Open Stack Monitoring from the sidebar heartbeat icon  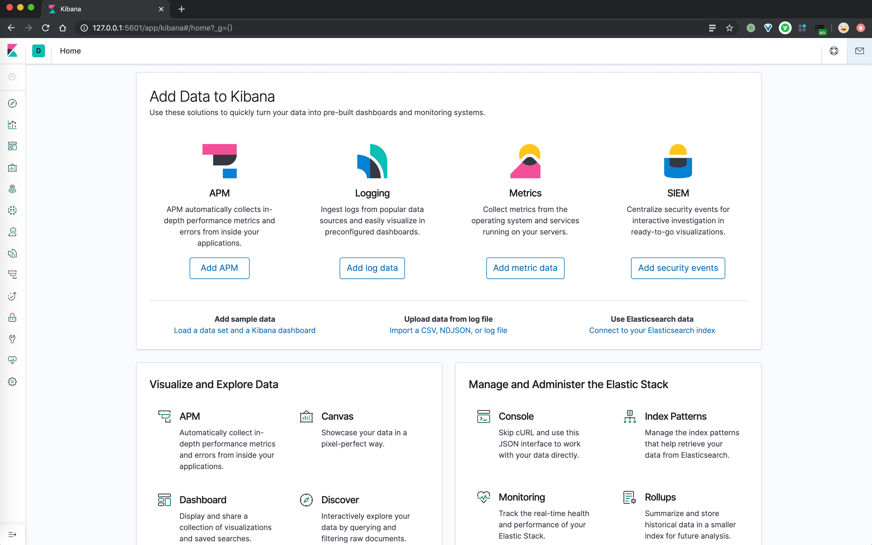pos(12,360)
